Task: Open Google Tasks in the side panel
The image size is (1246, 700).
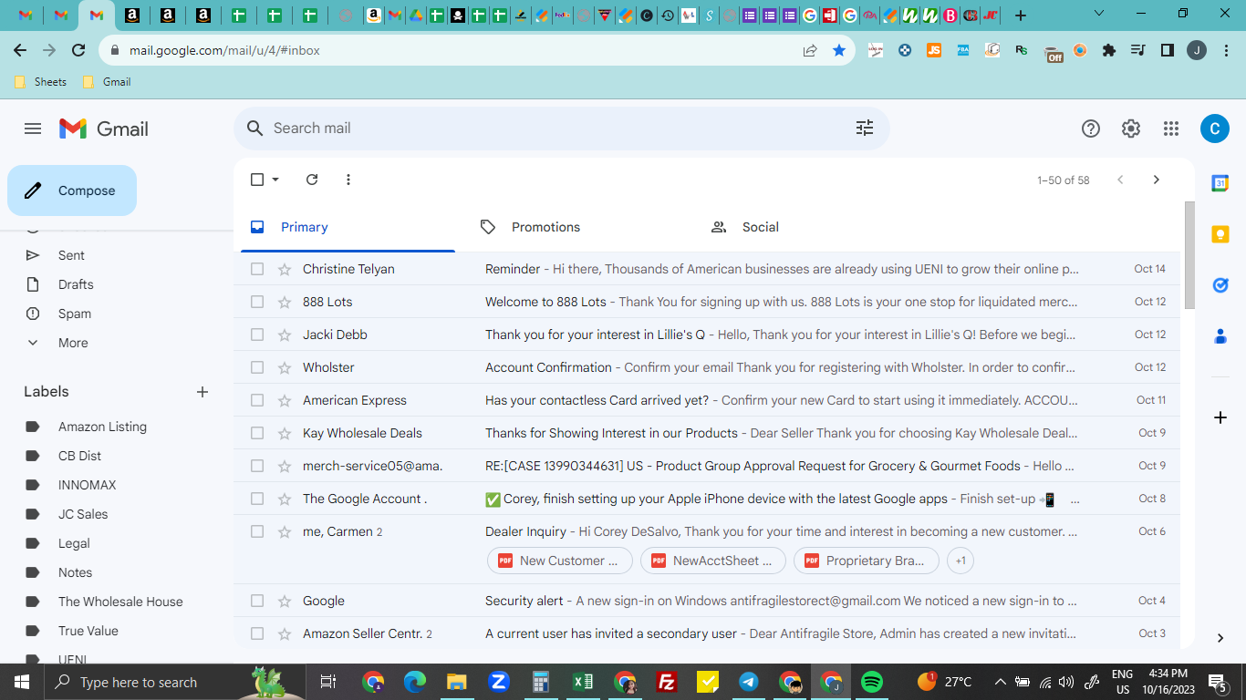Action: [1220, 285]
